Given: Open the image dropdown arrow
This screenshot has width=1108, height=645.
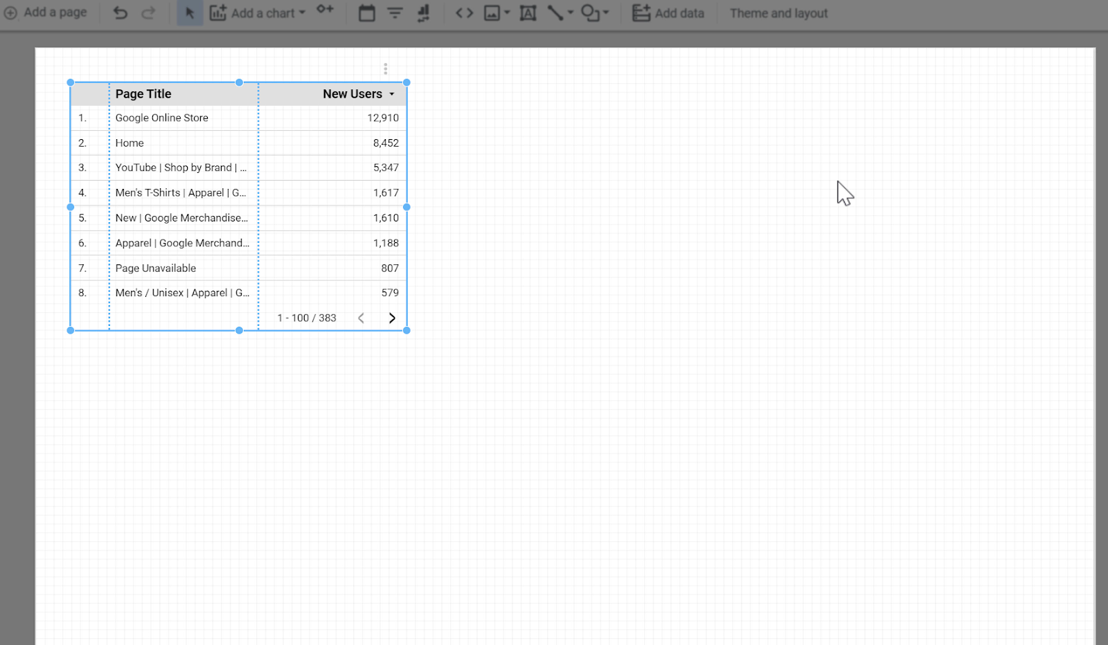Looking at the screenshot, I should 507,12.
